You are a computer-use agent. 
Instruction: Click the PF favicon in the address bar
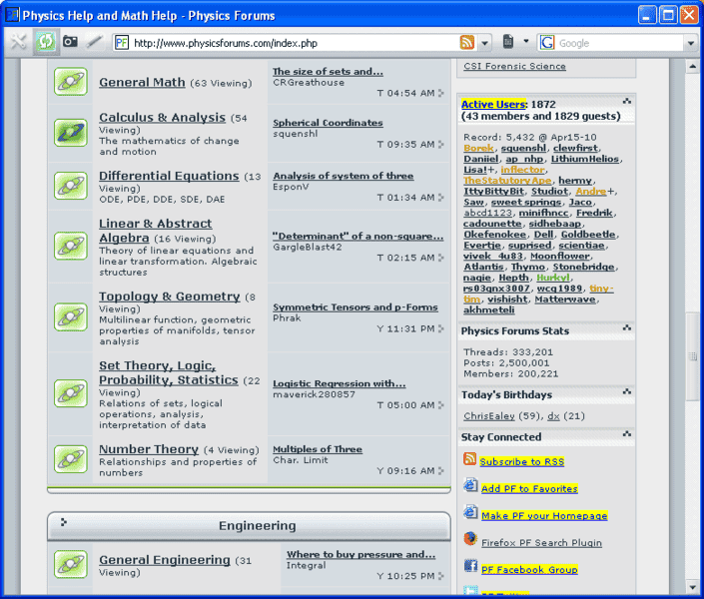tap(122, 43)
